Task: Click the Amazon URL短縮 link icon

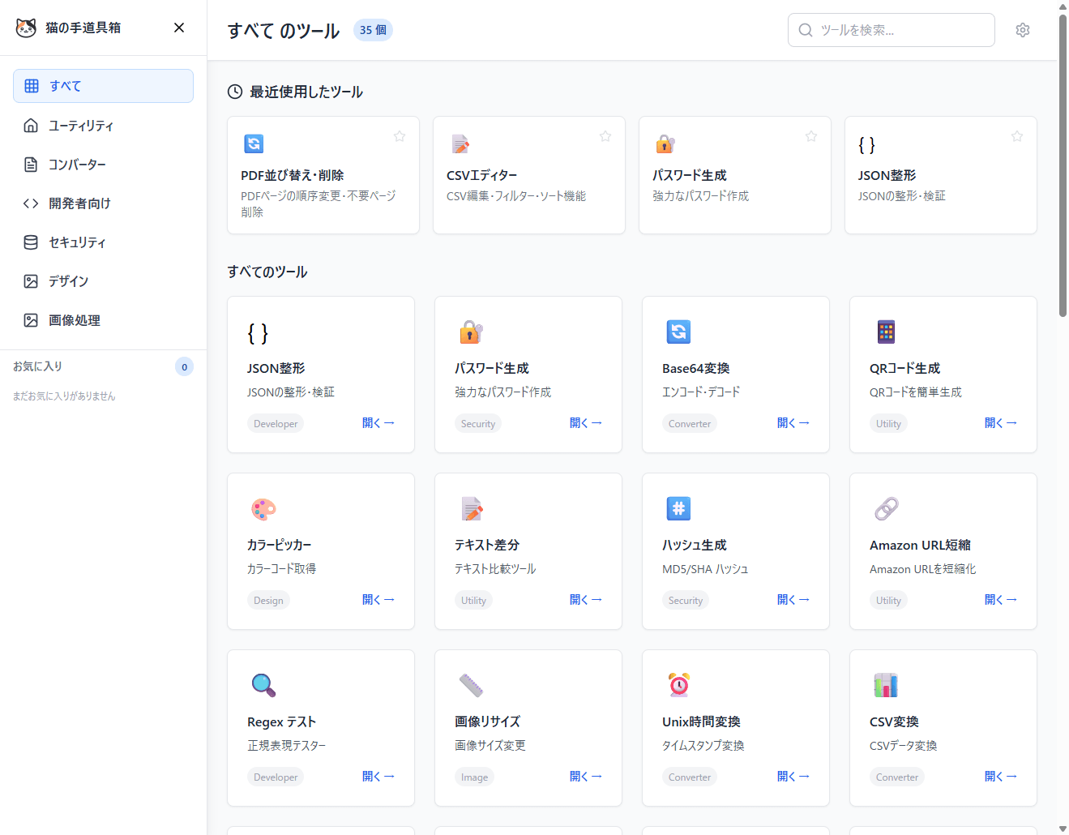Action: click(886, 509)
